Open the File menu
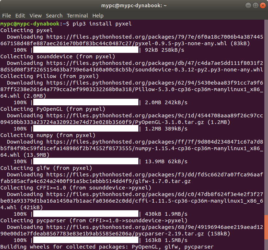268x250 pixels. point(7,16)
